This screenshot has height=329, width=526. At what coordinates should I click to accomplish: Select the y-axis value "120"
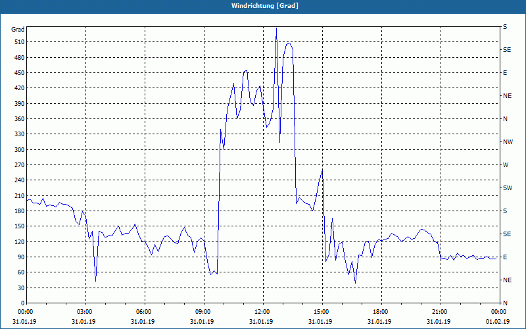pyautogui.click(x=20, y=241)
